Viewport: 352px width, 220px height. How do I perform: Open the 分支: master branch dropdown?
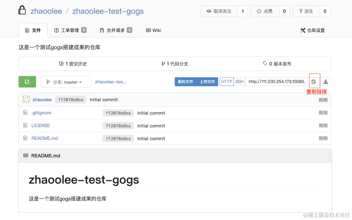(x=65, y=82)
